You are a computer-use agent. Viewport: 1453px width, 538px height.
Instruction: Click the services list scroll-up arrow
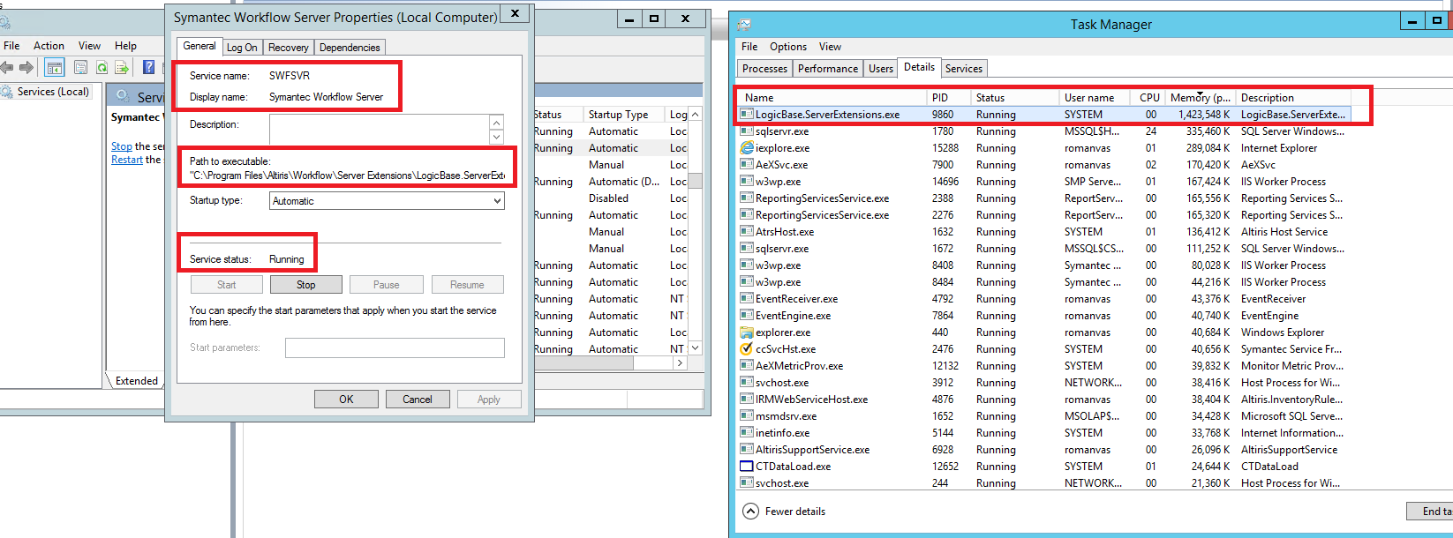click(x=696, y=115)
